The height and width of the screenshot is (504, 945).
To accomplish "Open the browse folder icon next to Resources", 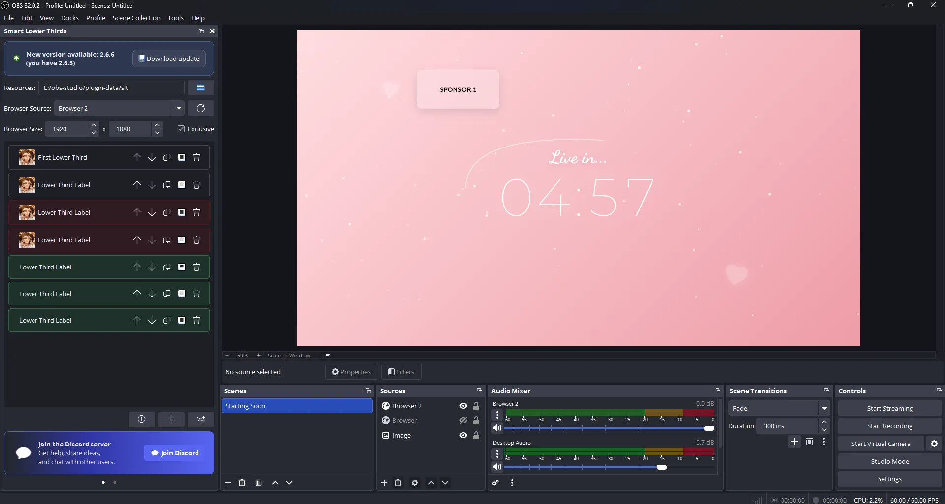I will click(200, 88).
